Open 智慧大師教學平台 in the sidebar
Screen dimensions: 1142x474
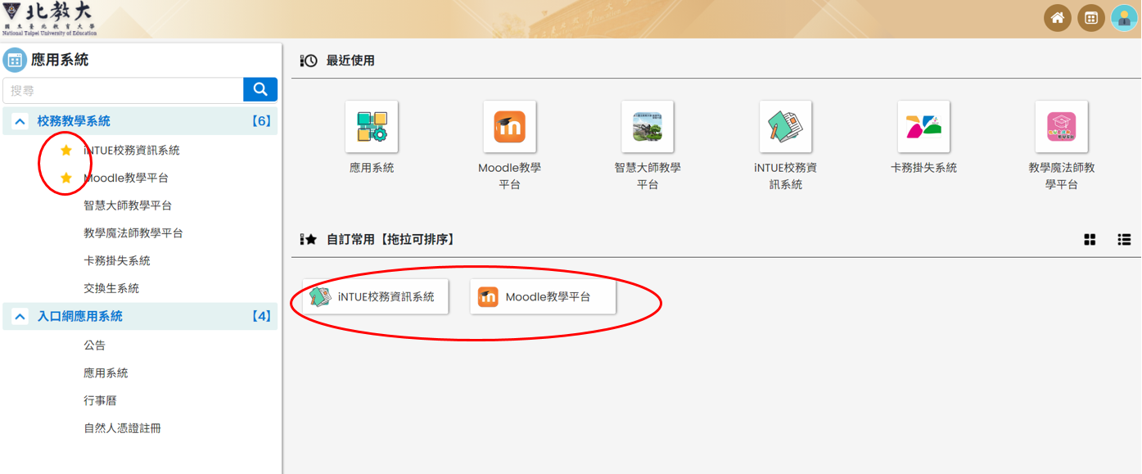tap(128, 205)
